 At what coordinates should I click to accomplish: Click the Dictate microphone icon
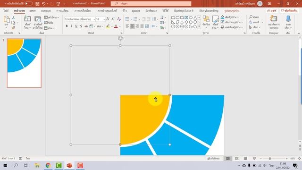coord(288,19)
